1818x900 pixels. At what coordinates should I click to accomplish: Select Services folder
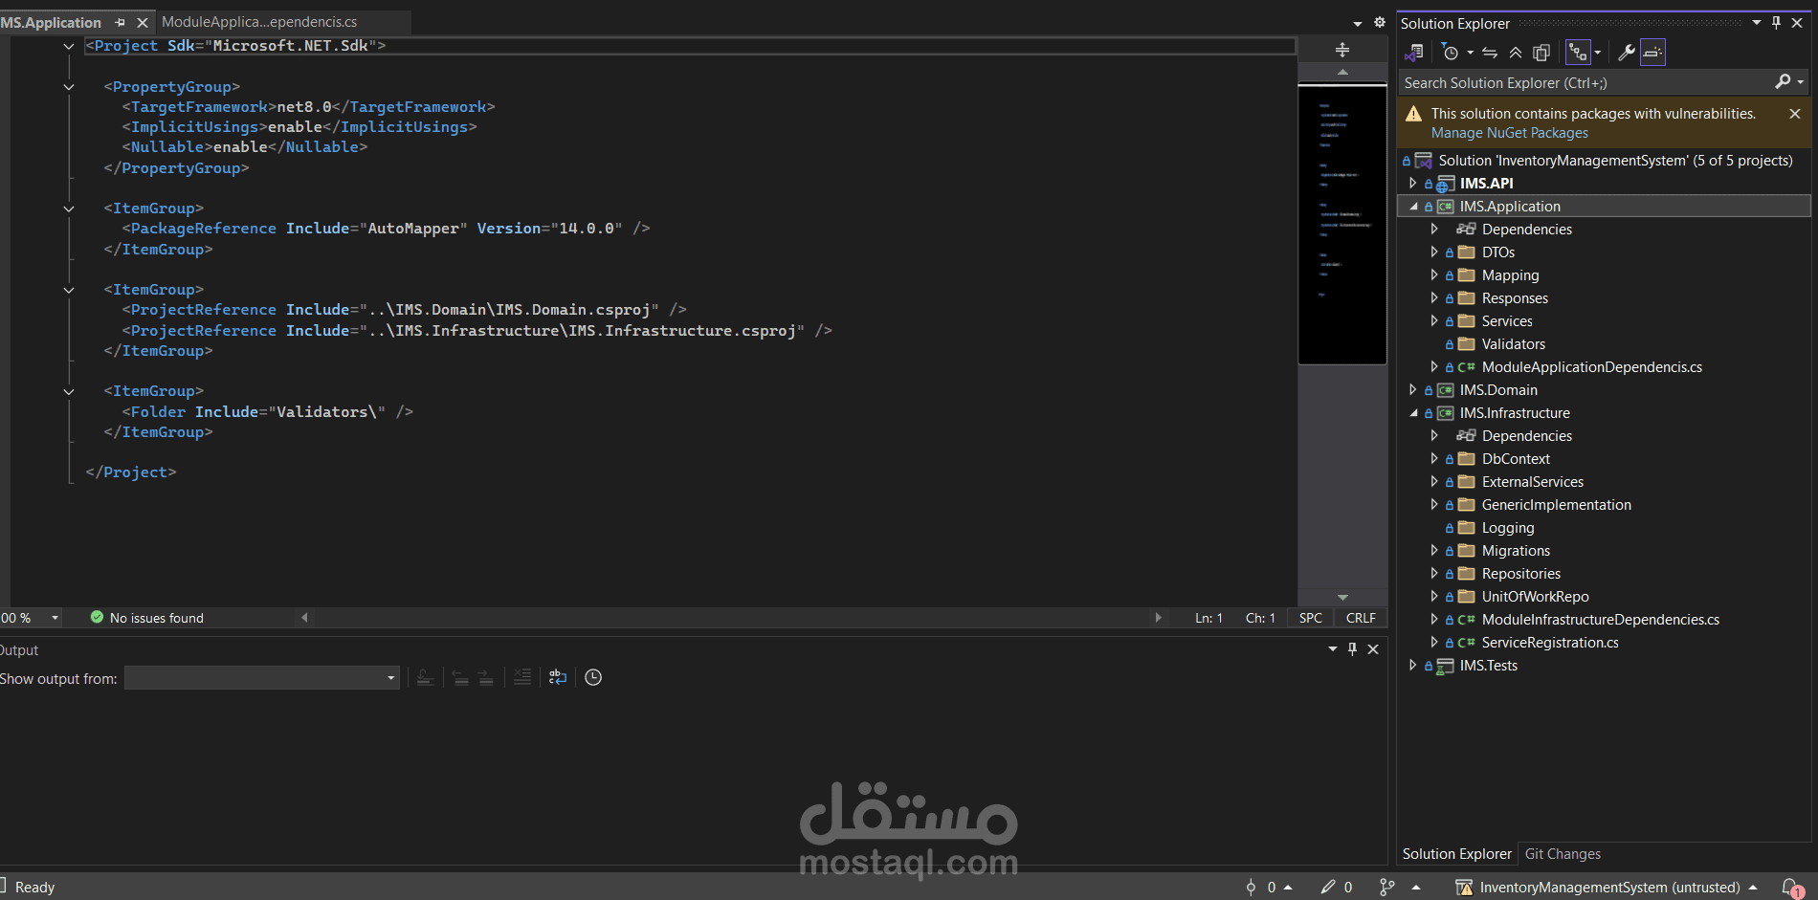tap(1507, 320)
